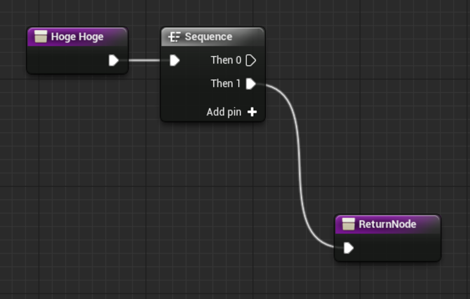Click the ReturnNode header icon

pyautogui.click(x=348, y=224)
